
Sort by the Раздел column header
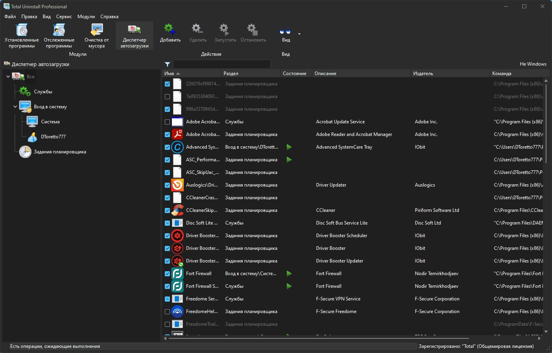point(251,74)
